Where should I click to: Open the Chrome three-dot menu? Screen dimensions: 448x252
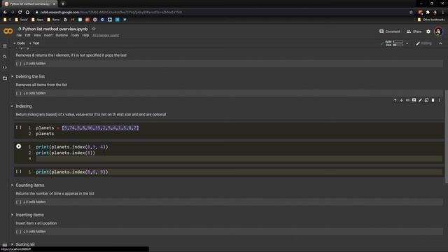[x=443, y=13]
